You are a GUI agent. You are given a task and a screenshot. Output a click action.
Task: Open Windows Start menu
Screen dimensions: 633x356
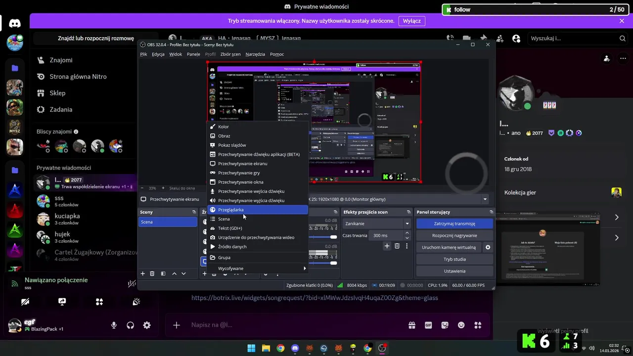coord(251,348)
